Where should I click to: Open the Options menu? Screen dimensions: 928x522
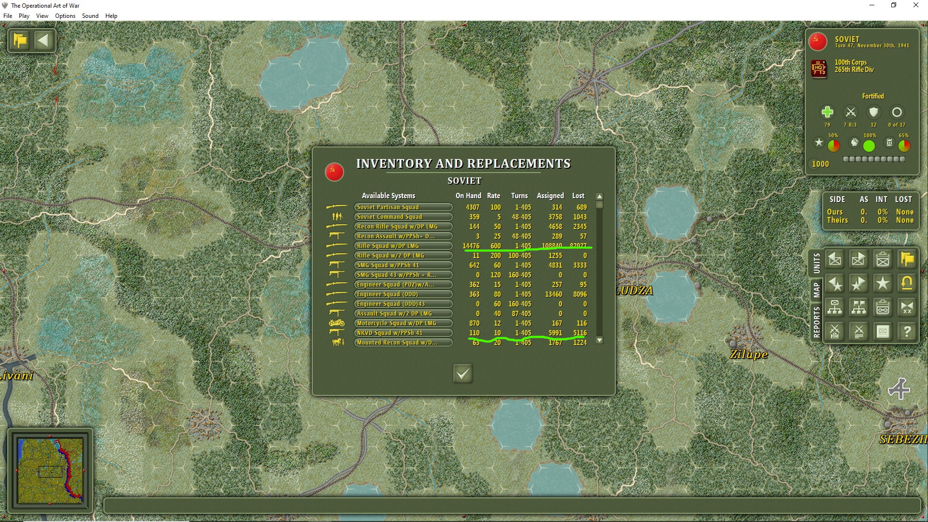click(65, 16)
